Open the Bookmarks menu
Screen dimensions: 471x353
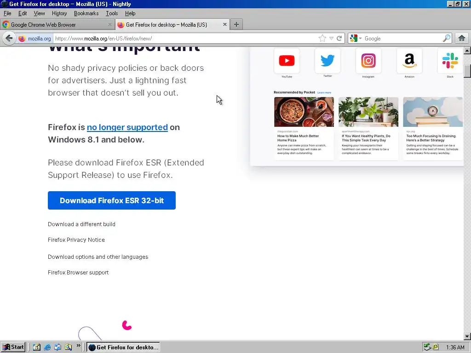tap(86, 13)
